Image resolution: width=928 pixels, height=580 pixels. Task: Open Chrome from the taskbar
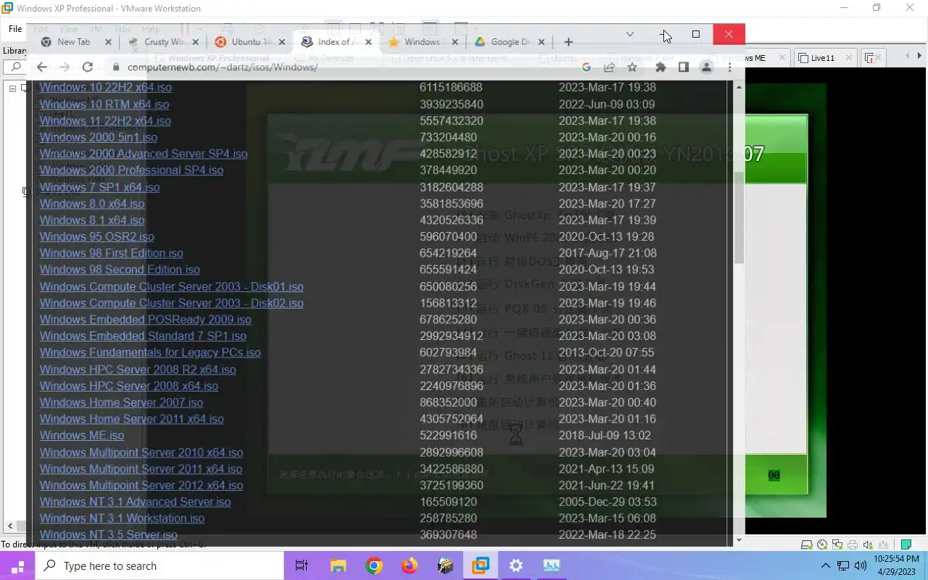click(374, 566)
